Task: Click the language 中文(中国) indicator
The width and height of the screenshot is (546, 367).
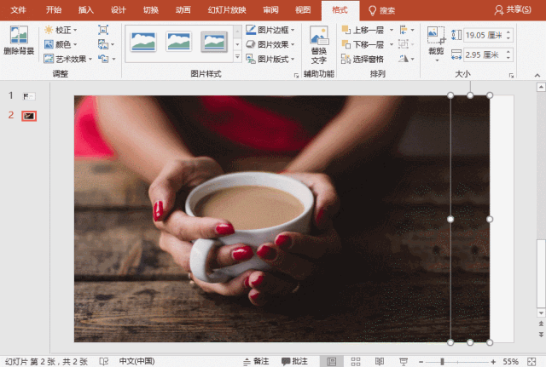Action: point(136,361)
